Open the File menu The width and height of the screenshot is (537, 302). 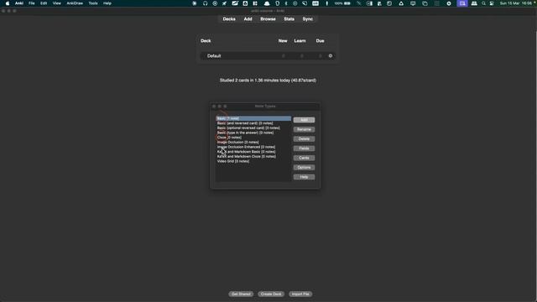pos(32,3)
